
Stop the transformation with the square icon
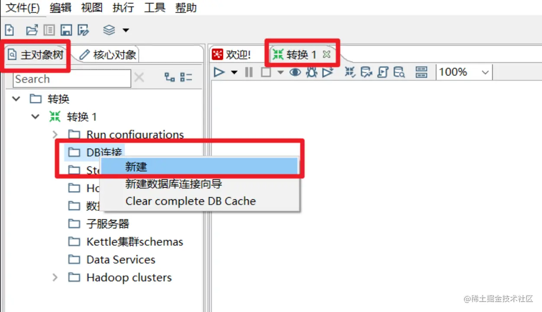pyautogui.click(x=266, y=72)
